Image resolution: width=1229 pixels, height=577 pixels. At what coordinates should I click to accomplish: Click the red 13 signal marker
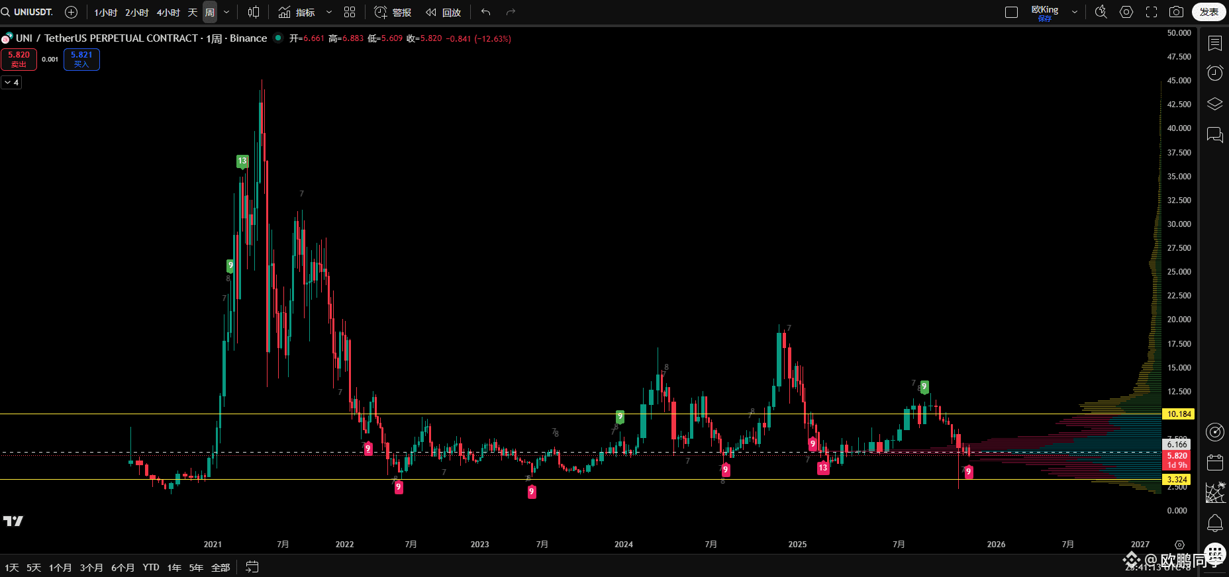pos(823,468)
